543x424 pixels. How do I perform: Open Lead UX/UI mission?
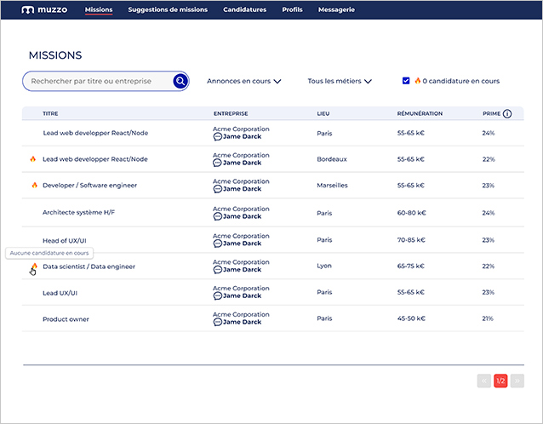pyautogui.click(x=60, y=293)
